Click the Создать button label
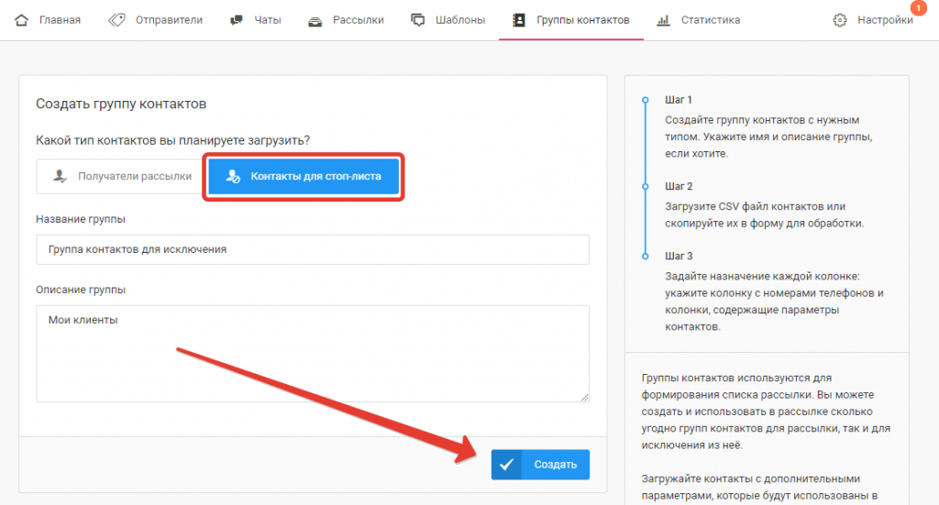This screenshot has width=939, height=505. tap(555, 465)
